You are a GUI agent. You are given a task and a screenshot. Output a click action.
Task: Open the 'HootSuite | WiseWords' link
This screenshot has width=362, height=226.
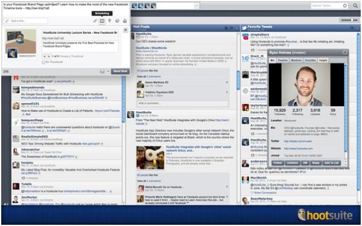(x=151, y=48)
